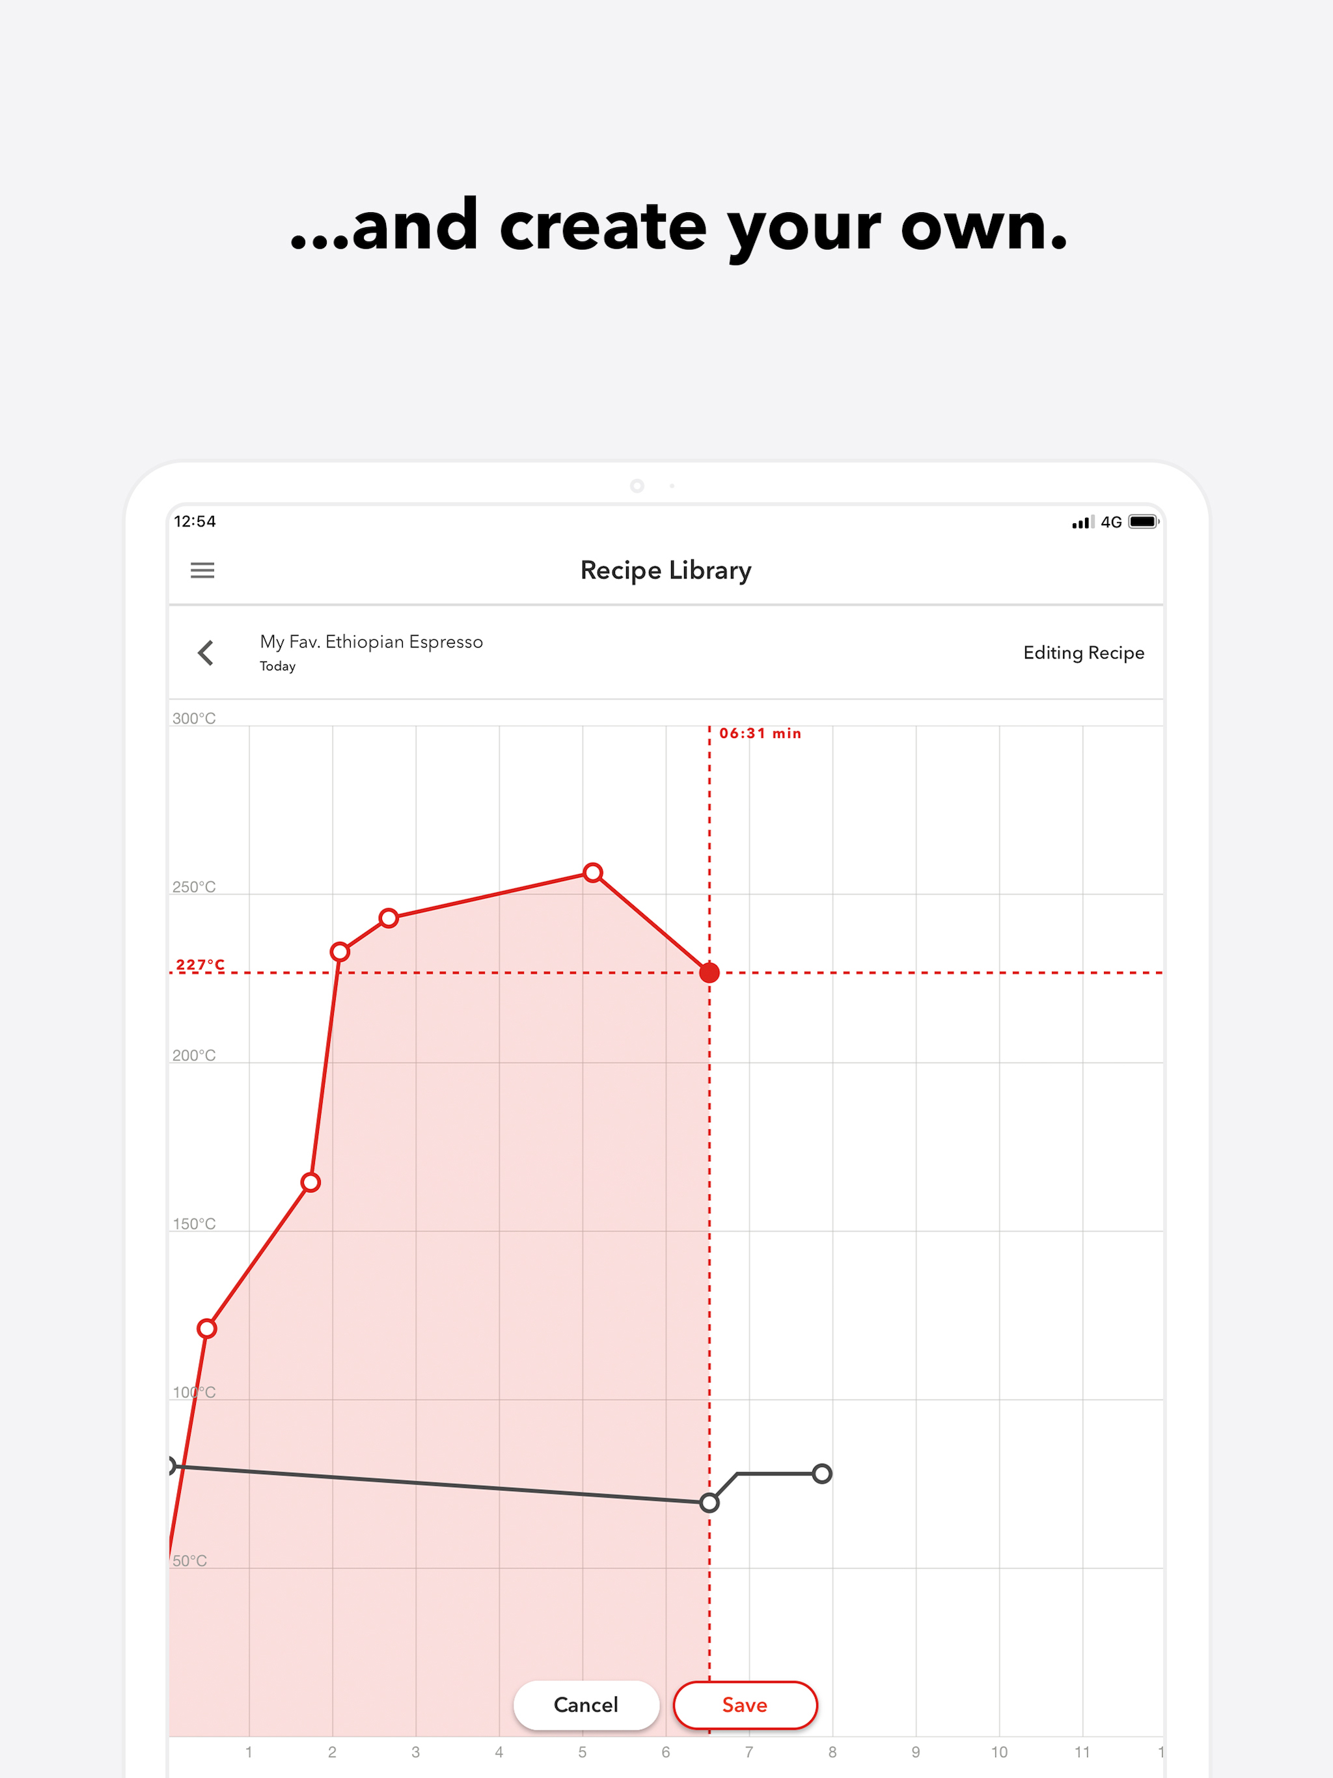Viewport: 1333px width, 1778px height.
Task: Tap the My Fav. Ethiopian Espresso recipe name
Action: pos(372,642)
